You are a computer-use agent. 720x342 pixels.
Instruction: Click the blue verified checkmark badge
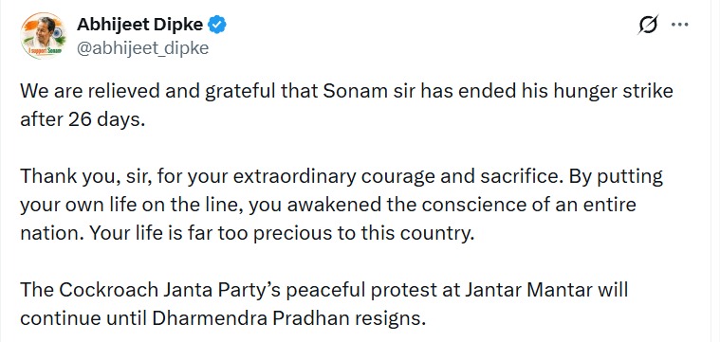[217, 25]
